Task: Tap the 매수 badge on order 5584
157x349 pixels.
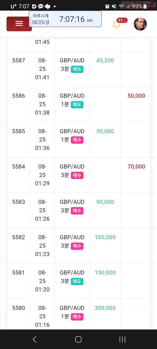Action: coord(77,175)
